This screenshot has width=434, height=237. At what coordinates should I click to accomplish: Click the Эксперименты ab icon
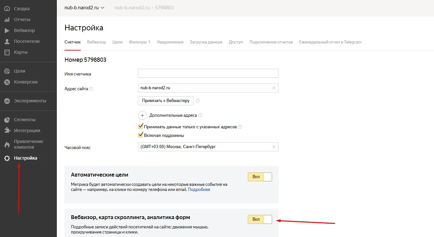7,101
